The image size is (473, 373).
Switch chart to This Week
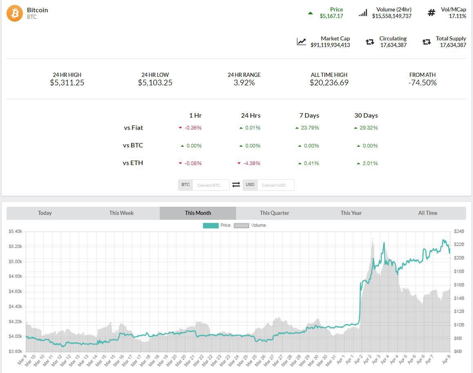click(121, 213)
